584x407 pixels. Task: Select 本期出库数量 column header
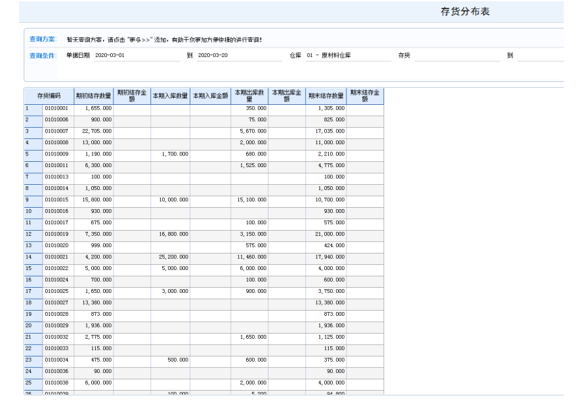click(x=249, y=96)
